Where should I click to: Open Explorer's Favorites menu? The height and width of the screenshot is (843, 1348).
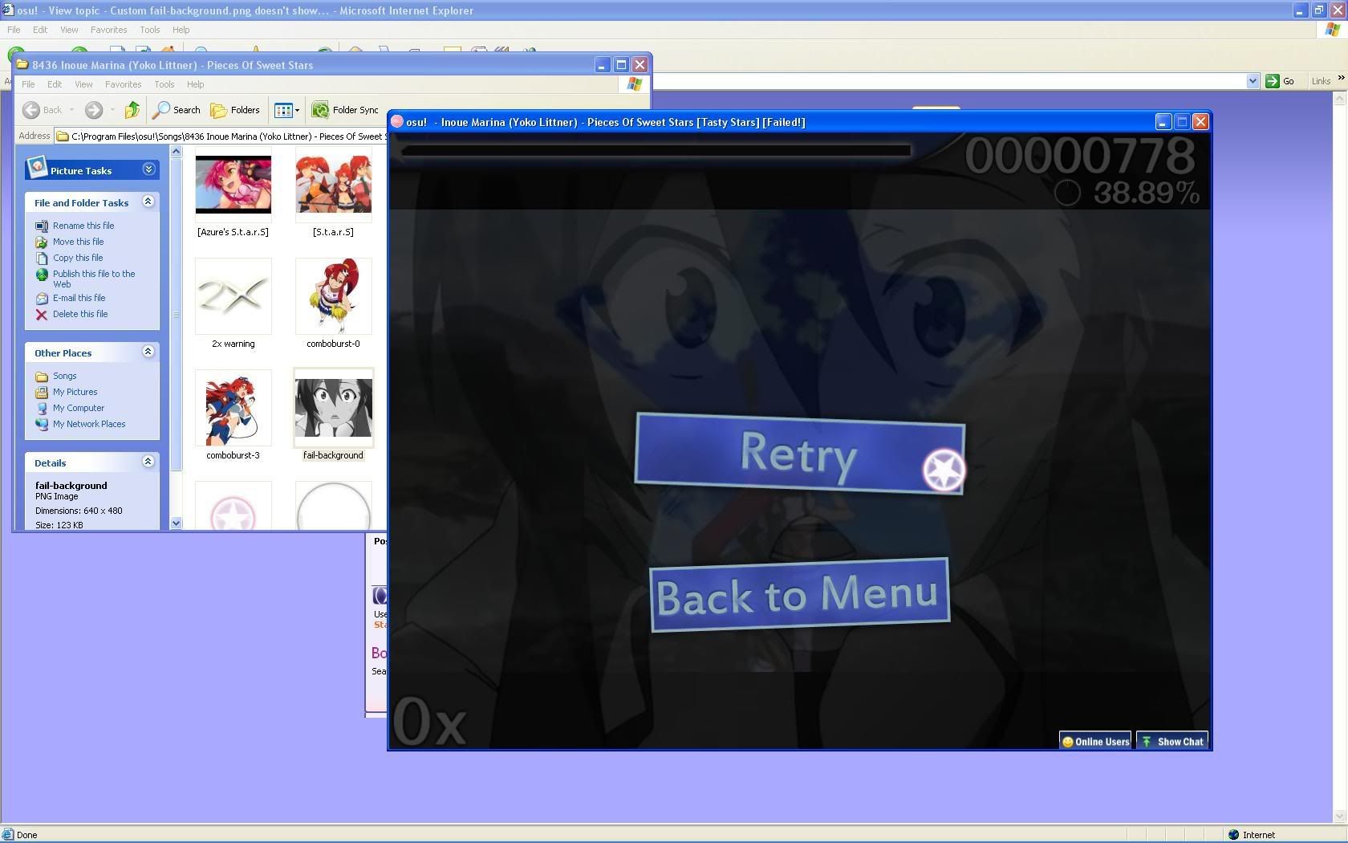(x=123, y=84)
